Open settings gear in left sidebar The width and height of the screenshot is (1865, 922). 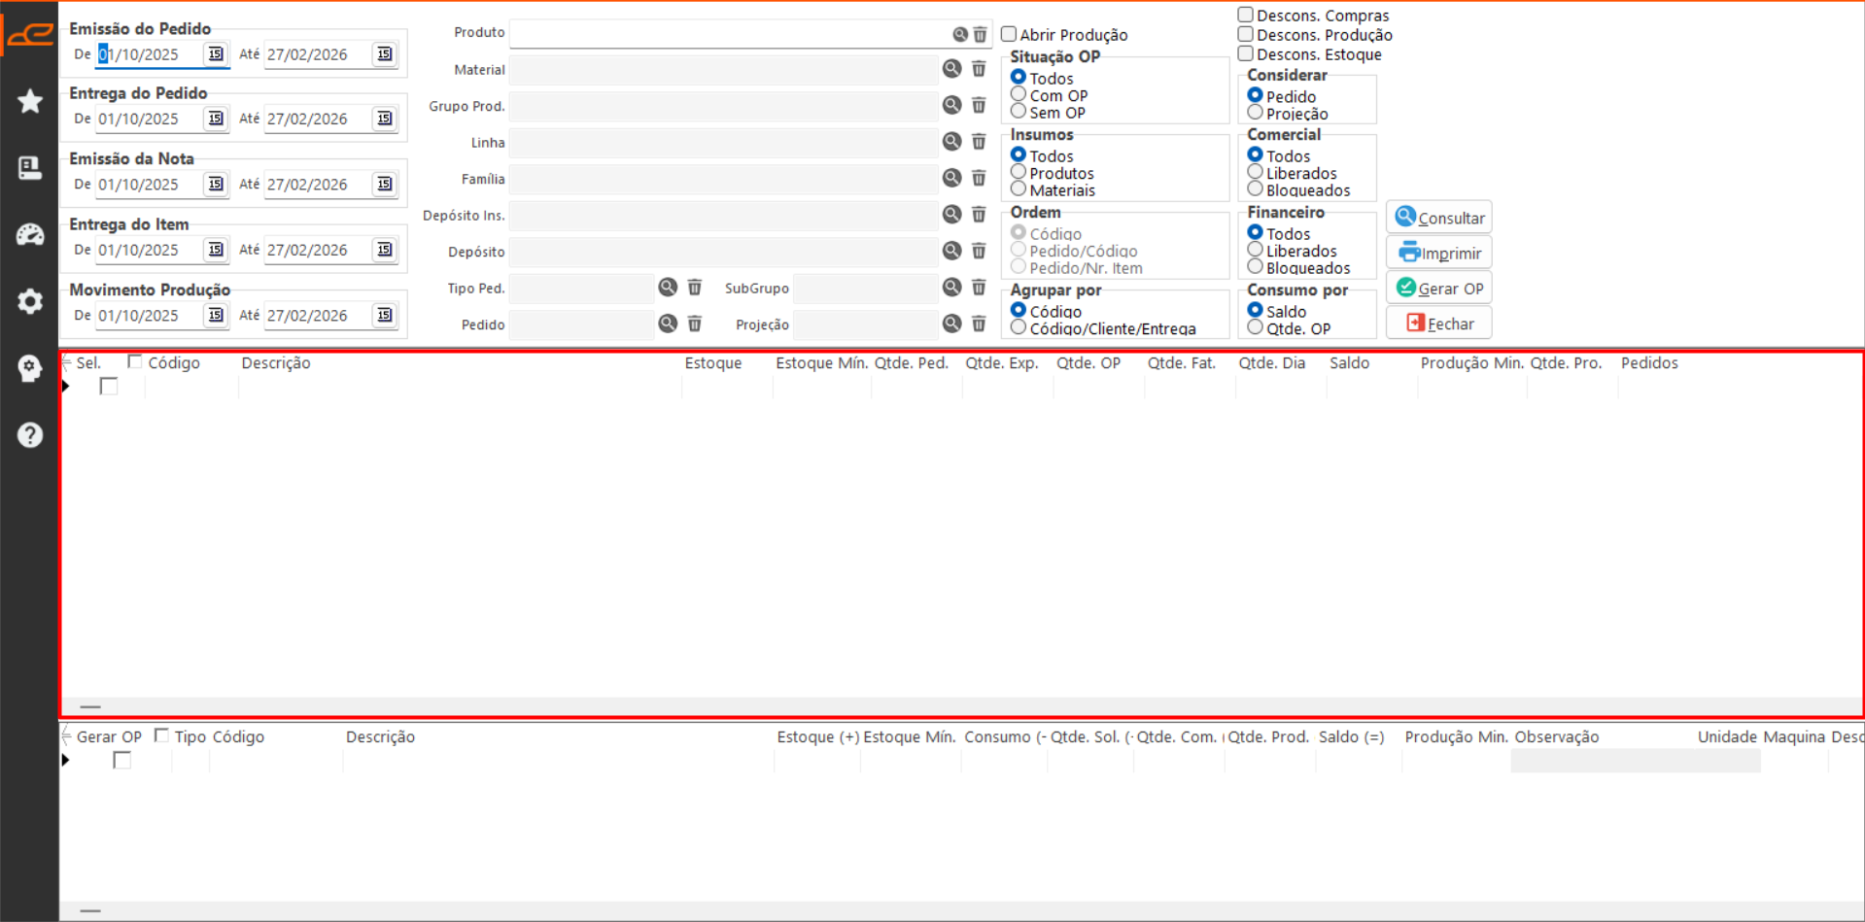coord(30,301)
